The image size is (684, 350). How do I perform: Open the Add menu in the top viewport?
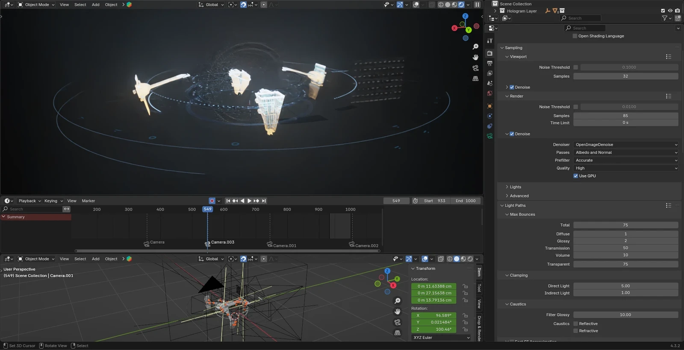(x=95, y=5)
